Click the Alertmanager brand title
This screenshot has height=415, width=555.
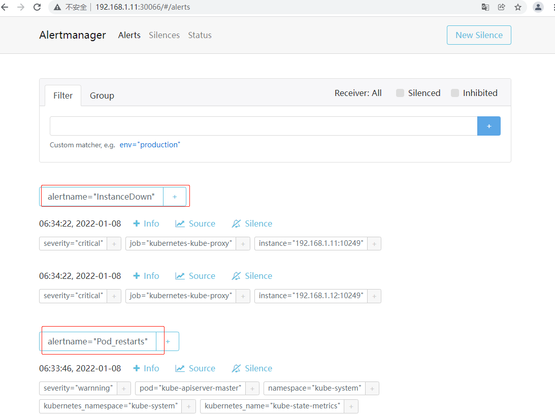tap(73, 35)
